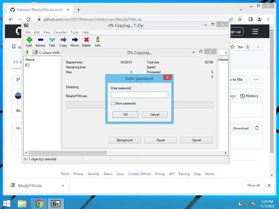Click the Background button

click(x=125, y=140)
